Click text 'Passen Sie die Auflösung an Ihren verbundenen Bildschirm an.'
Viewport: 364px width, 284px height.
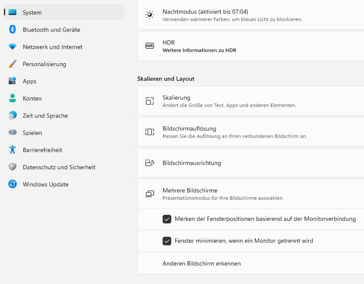[234, 136]
